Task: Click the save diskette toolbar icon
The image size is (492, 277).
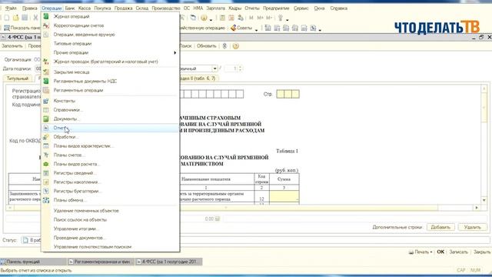Action: point(25,18)
